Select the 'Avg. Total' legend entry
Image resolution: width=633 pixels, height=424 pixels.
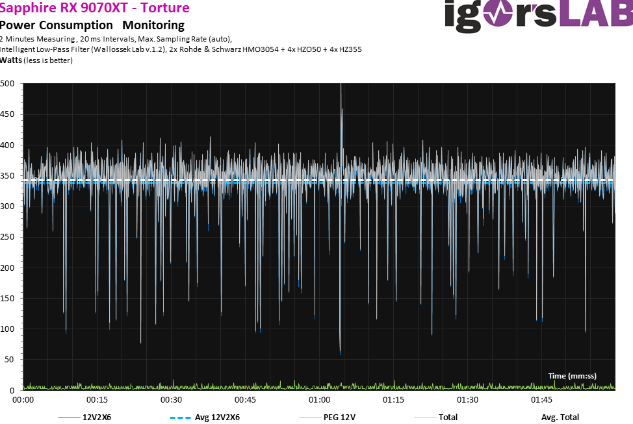click(x=560, y=418)
